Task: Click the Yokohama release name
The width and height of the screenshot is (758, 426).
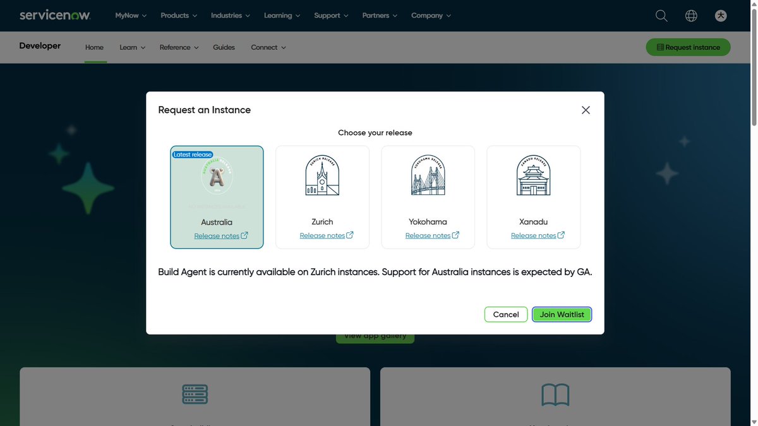Action: [x=428, y=222]
